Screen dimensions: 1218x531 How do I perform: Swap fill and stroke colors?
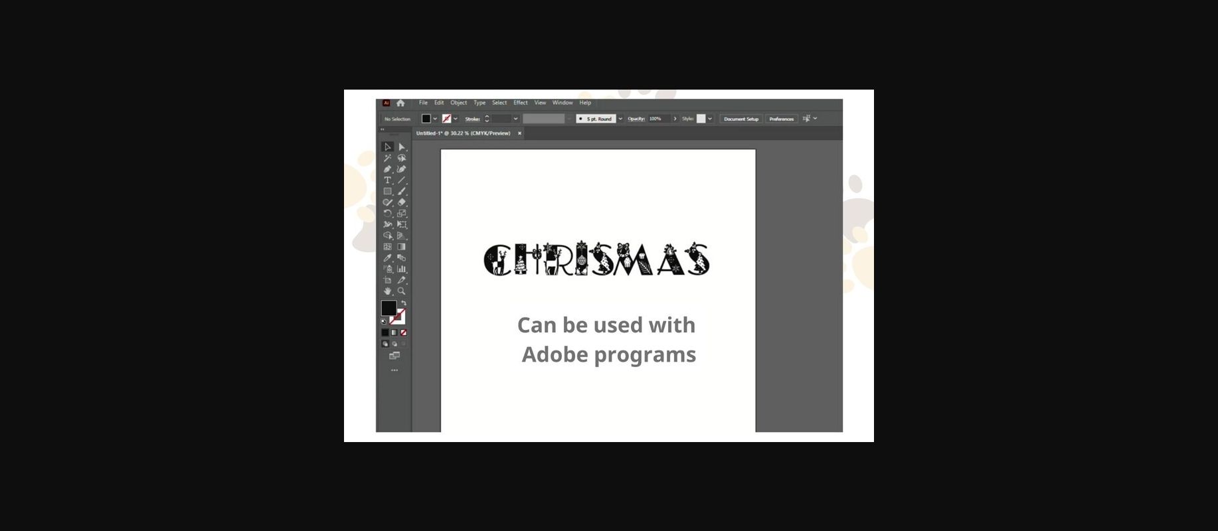pos(403,303)
